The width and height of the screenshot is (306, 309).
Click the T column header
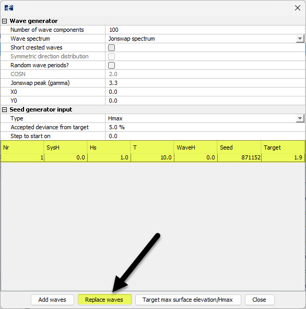[x=152, y=147]
